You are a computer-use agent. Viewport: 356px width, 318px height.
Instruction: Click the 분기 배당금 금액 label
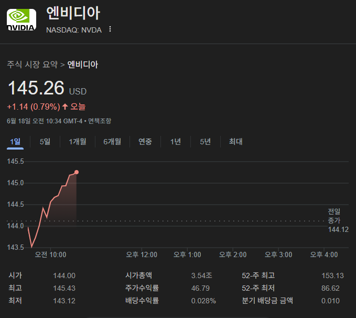click(267, 301)
